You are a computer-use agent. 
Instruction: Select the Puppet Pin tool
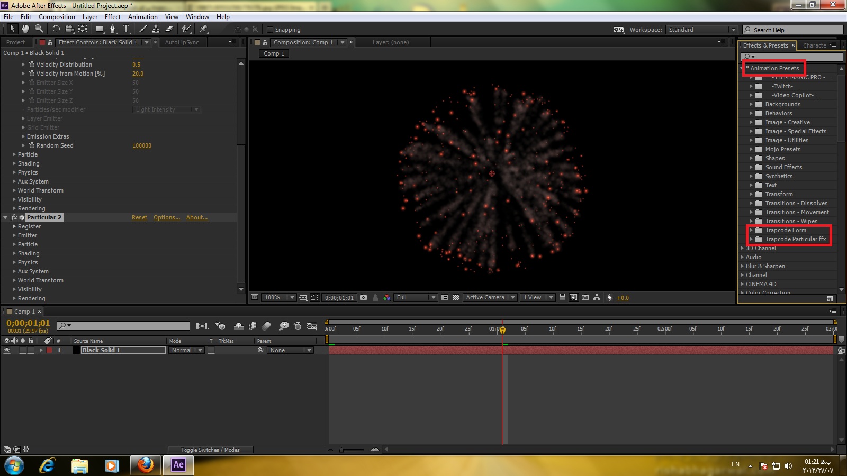[x=204, y=29]
